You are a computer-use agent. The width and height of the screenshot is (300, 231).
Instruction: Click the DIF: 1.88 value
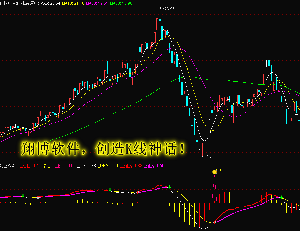tap(87, 166)
